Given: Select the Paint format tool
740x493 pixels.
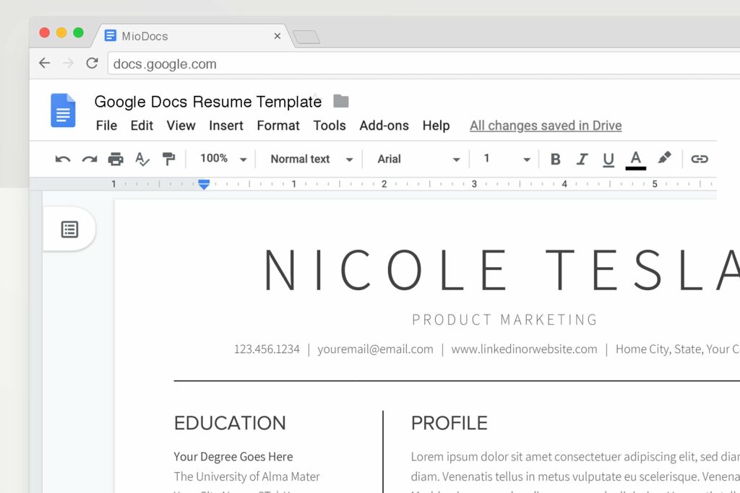Looking at the screenshot, I should coord(169,159).
